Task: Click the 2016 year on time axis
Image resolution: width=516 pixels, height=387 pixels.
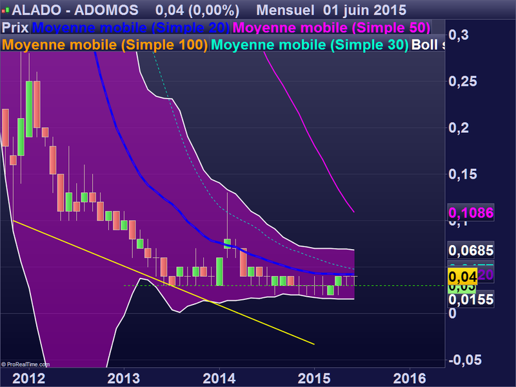Action: 410,379
